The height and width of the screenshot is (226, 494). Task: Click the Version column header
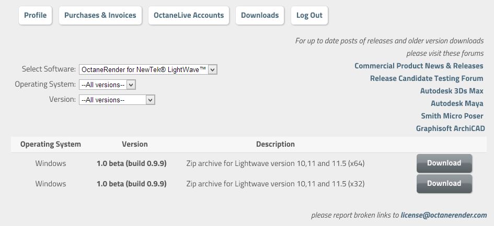135,144
